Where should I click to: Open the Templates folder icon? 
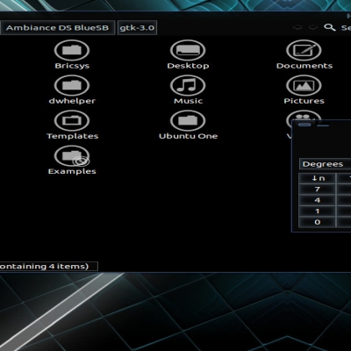72,120
